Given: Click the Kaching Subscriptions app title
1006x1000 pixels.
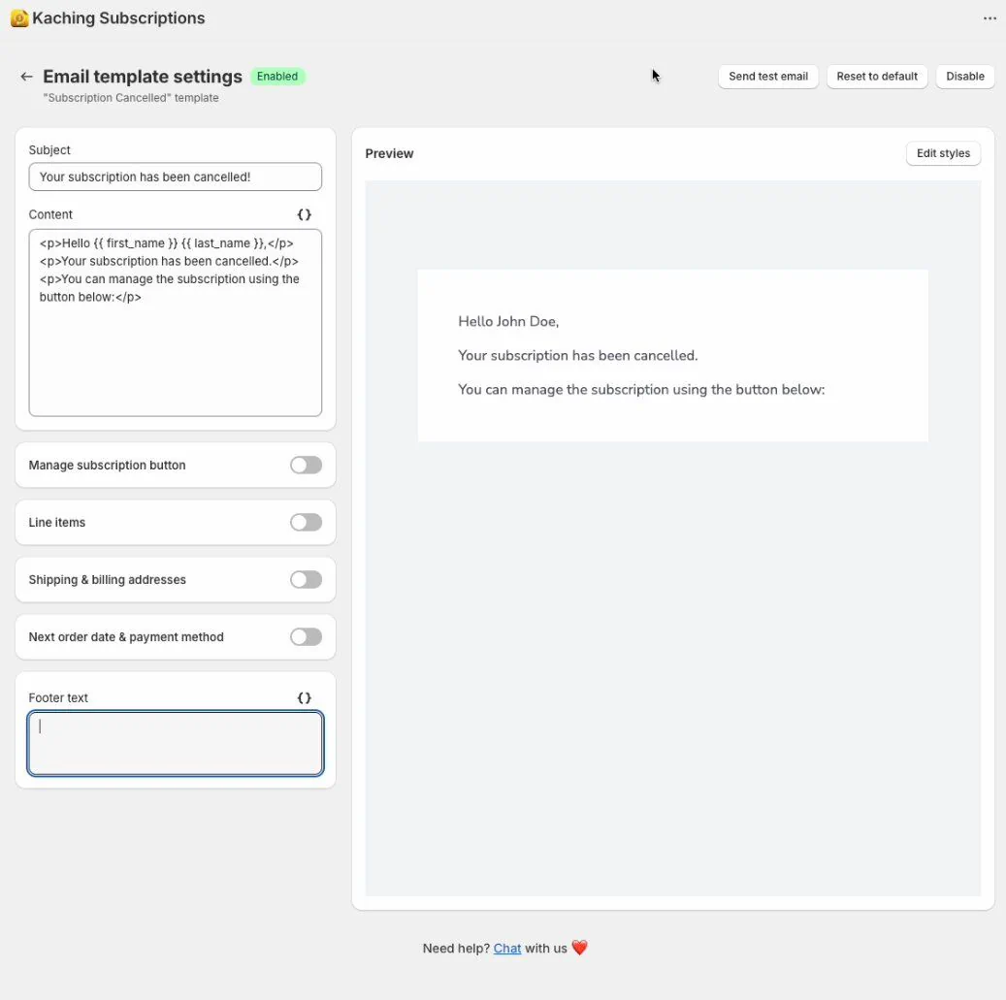Looking at the screenshot, I should point(118,18).
